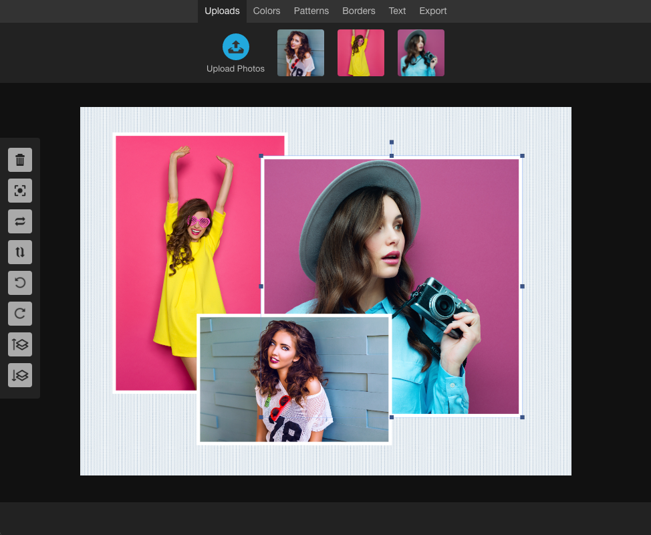Screen dimensions: 651x535
Task: Click the blue Upload Photos button
Action: (x=235, y=47)
